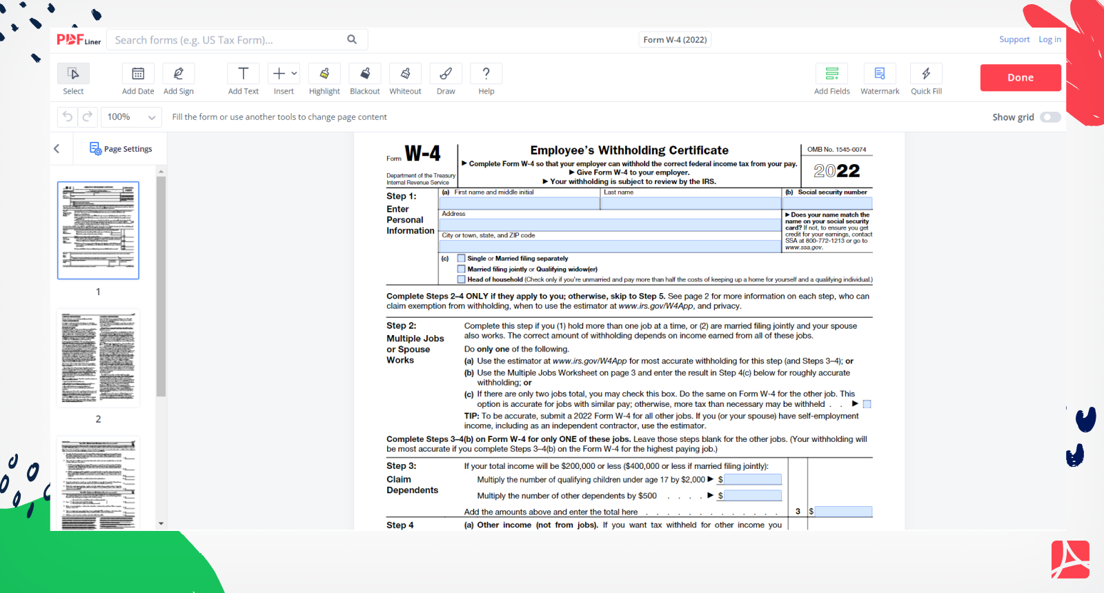Select the Whiteout eraser tool
1104x593 pixels.
[405, 74]
